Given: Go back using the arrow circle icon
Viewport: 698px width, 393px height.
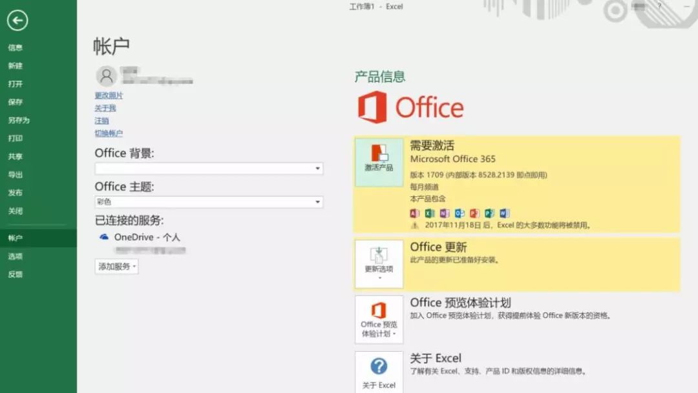Looking at the screenshot, I should [x=17, y=20].
